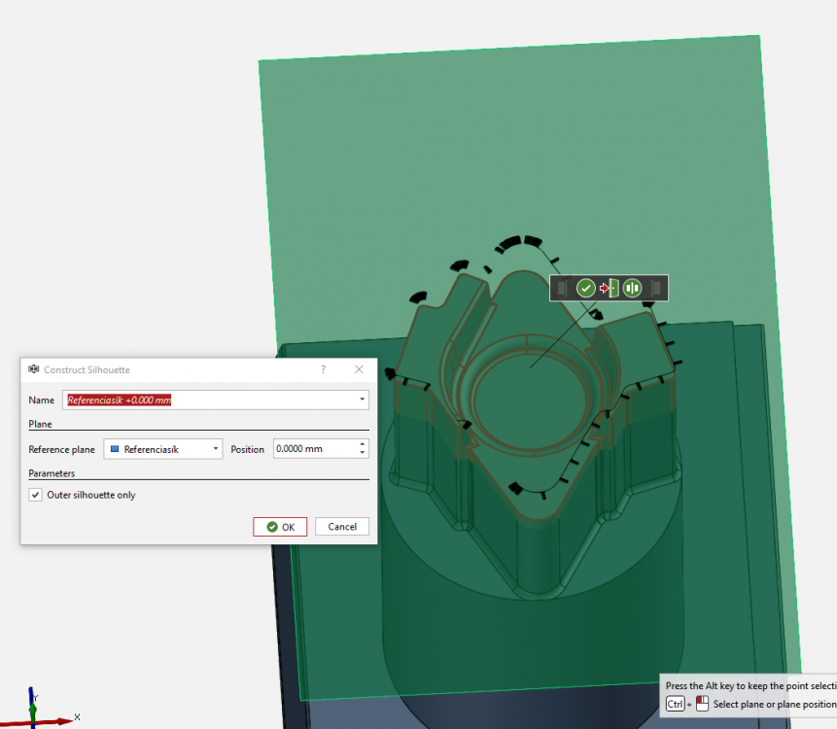The height and width of the screenshot is (729, 837).
Task: Decrease Position value with the down arrow
Action: (x=363, y=453)
